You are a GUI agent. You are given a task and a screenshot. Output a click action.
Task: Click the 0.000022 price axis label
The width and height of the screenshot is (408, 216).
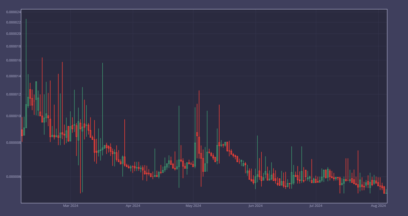pos(13,22)
